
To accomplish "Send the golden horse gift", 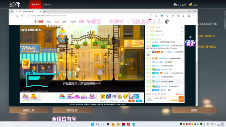I will coord(103,96).
